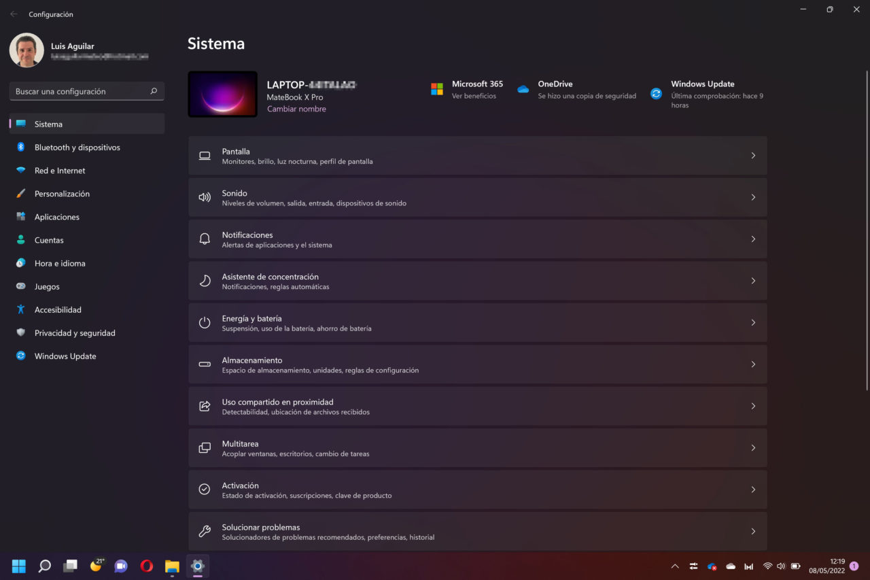Click the OneDrive cloud icon in system tray
This screenshot has width=870, height=580.
click(x=731, y=566)
